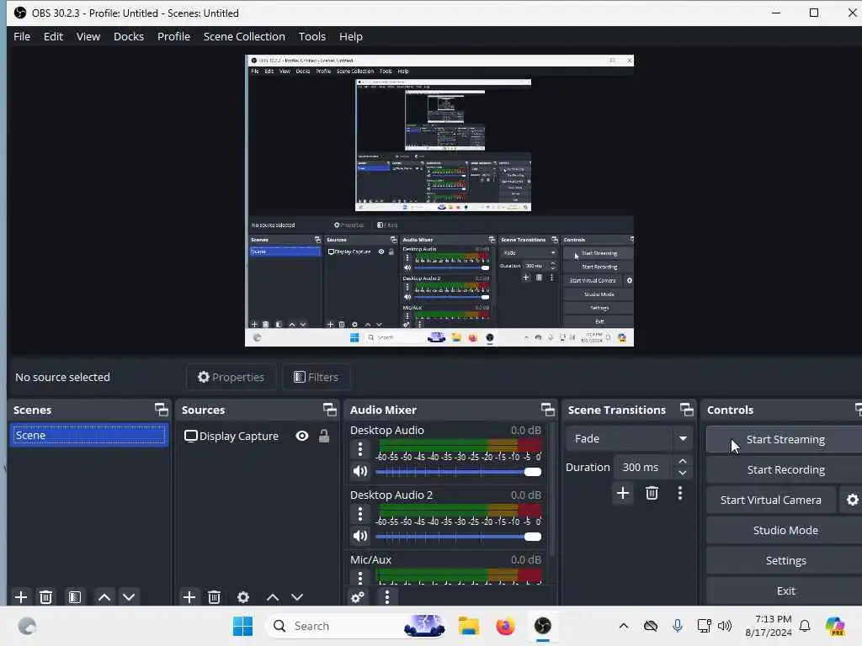
Task: Move source up in Sources panel
Action: pyautogui.click(x=273, y=596)
